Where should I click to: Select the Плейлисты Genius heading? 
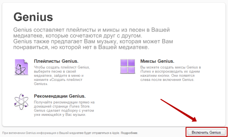[x=56, y=61]
